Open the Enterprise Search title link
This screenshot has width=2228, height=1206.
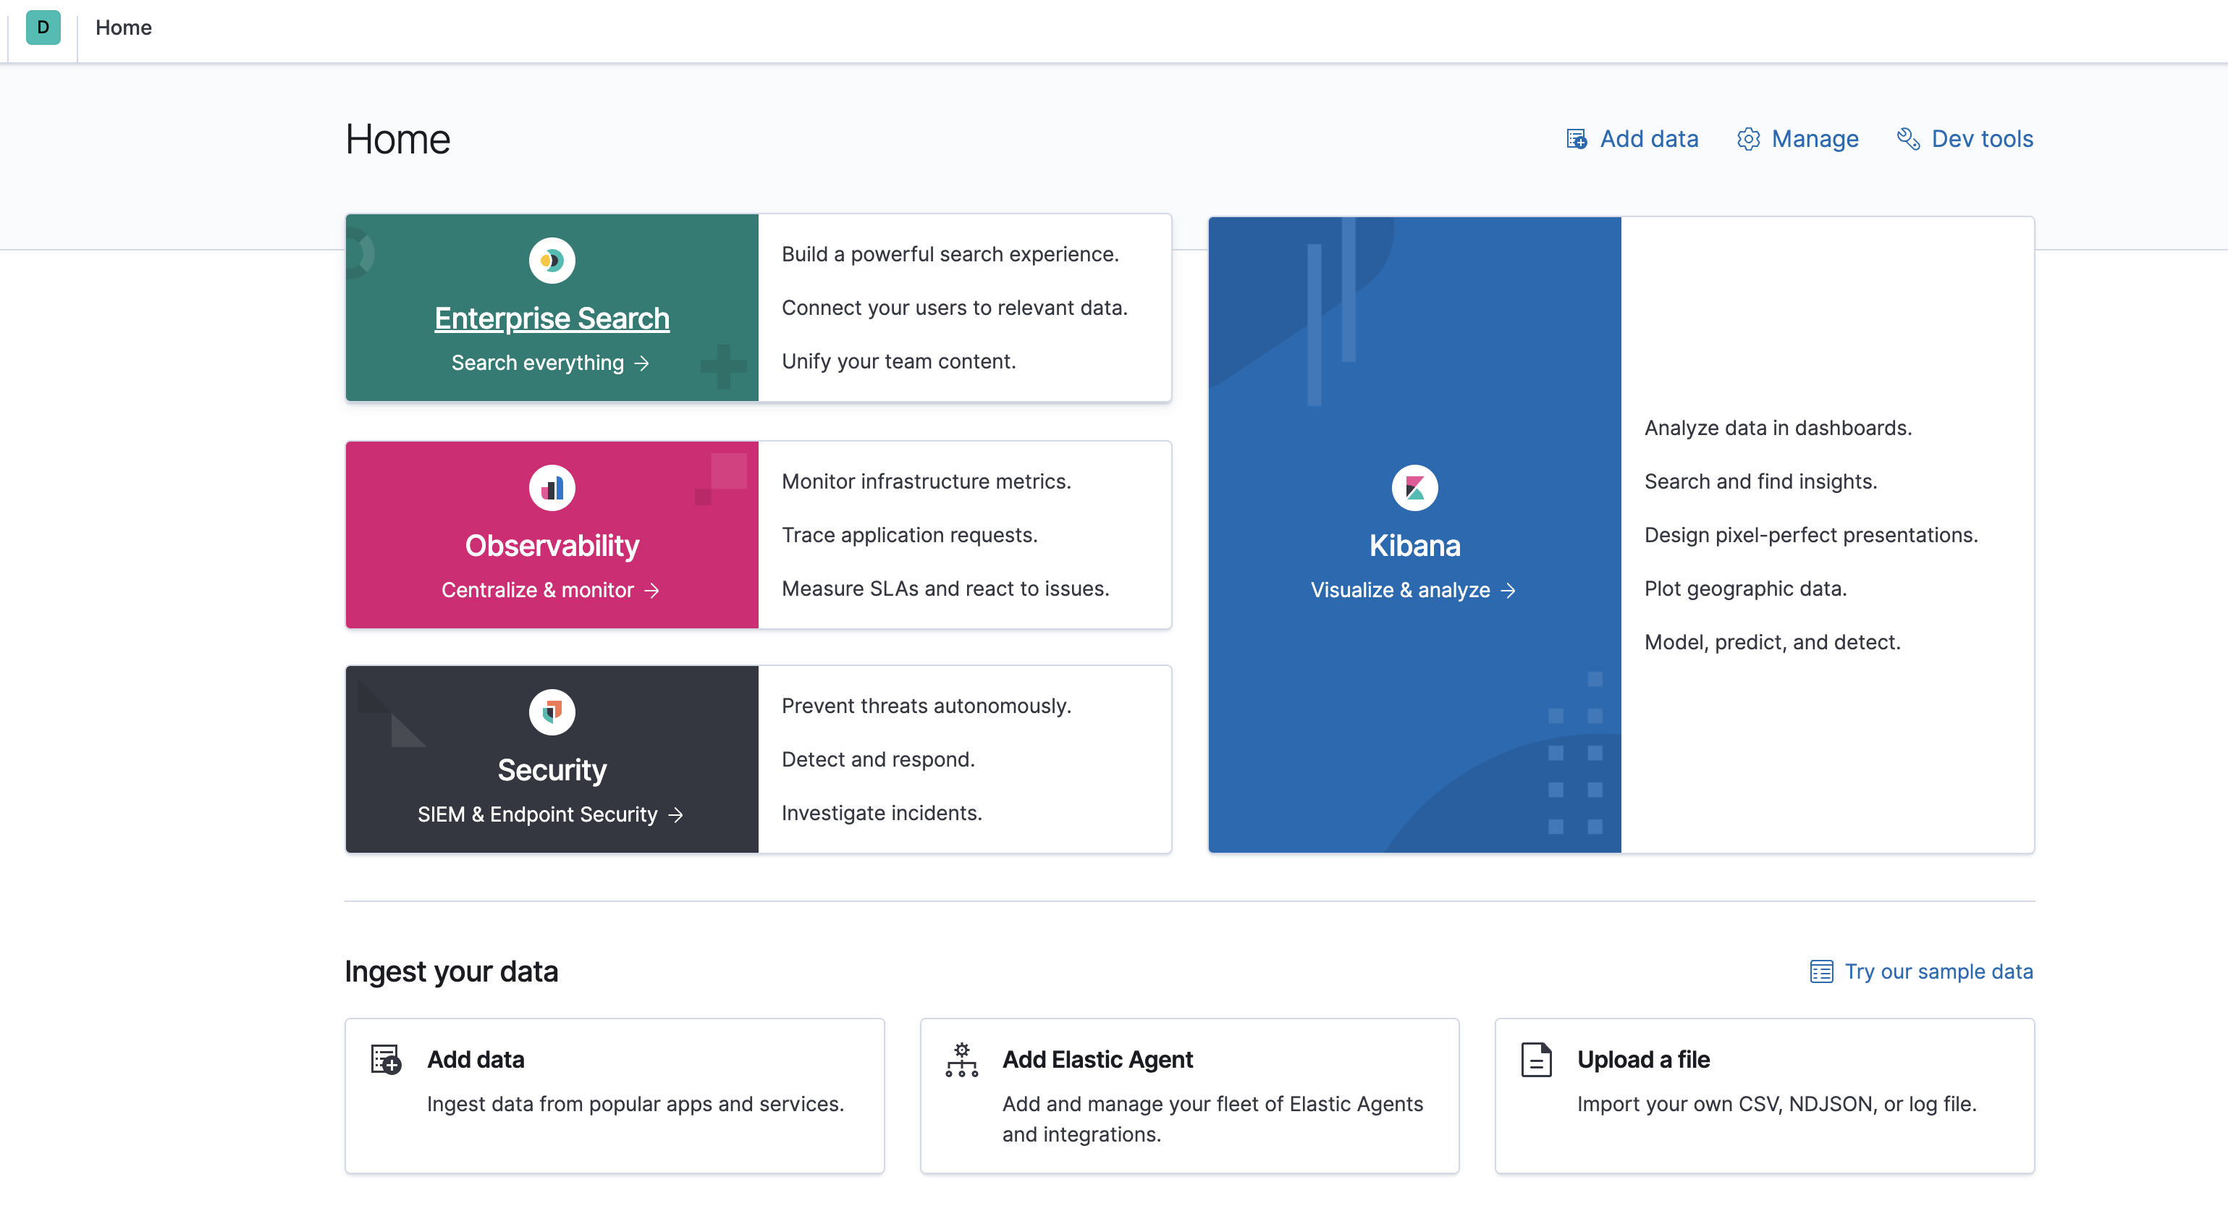pos(552,319)
